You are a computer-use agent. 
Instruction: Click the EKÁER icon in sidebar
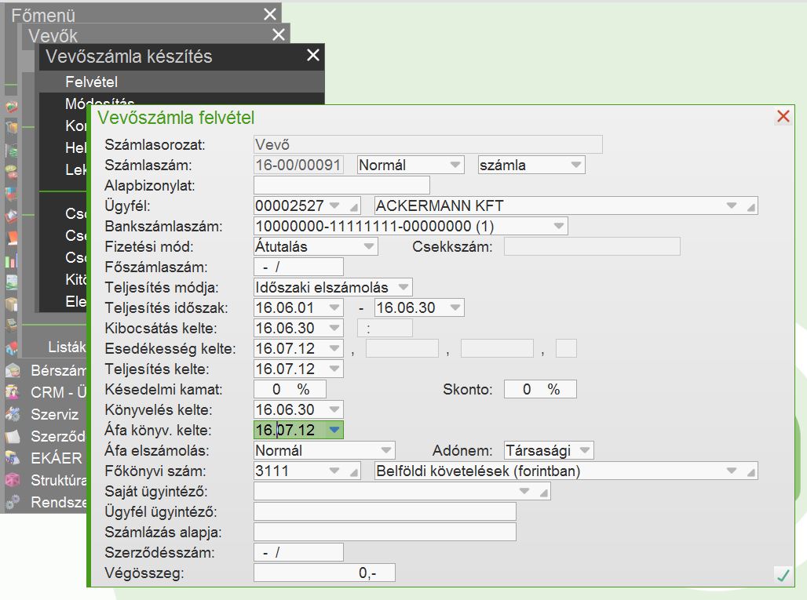tap(13, 457)
